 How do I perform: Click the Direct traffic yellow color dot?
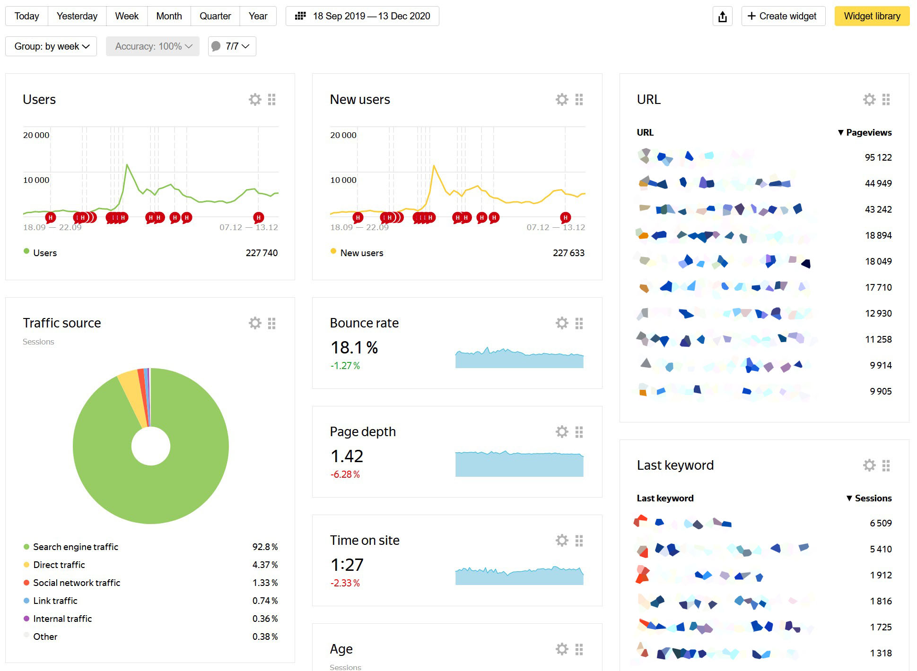(26, 565)
